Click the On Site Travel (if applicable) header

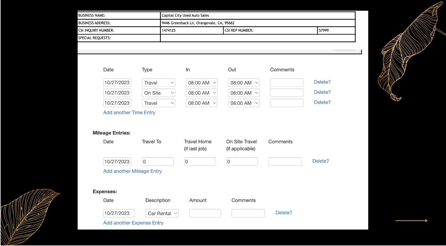point(242,145)
